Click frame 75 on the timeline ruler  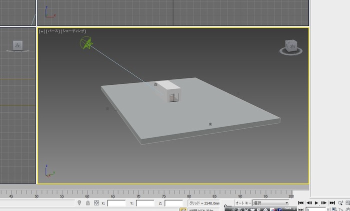(x=164, y=193)
